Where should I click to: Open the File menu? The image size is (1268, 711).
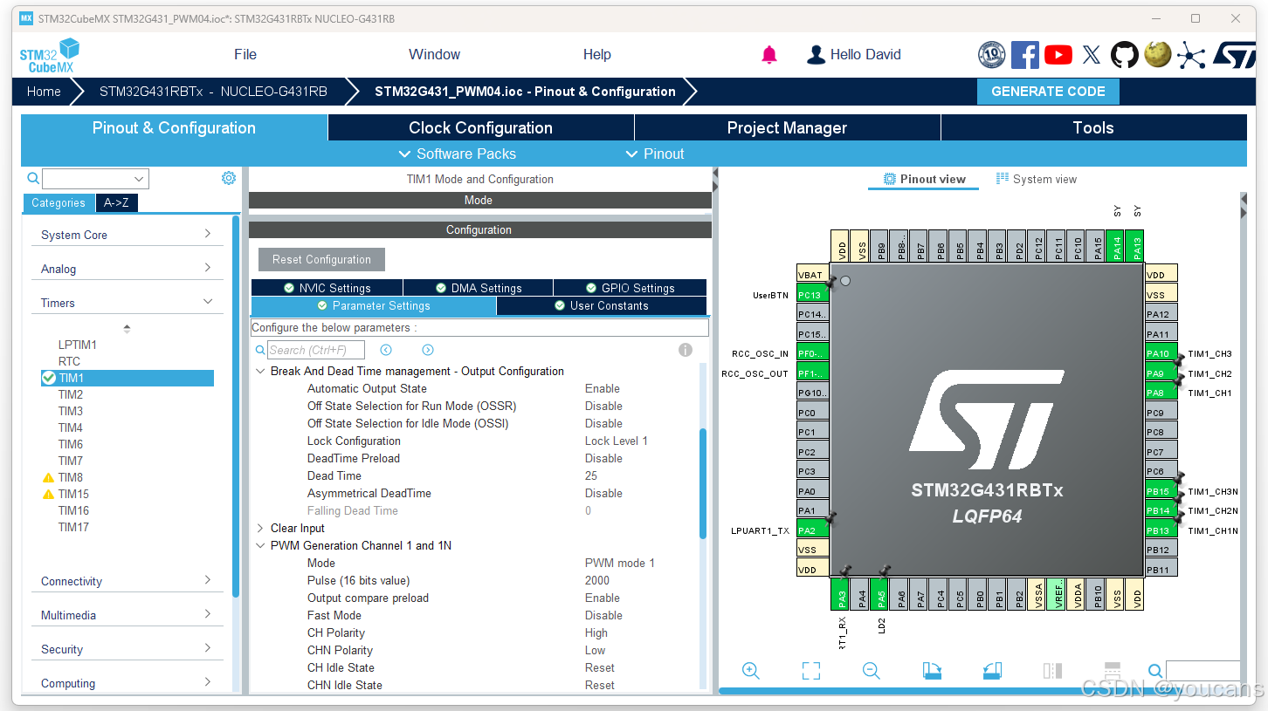click(245, 54)
